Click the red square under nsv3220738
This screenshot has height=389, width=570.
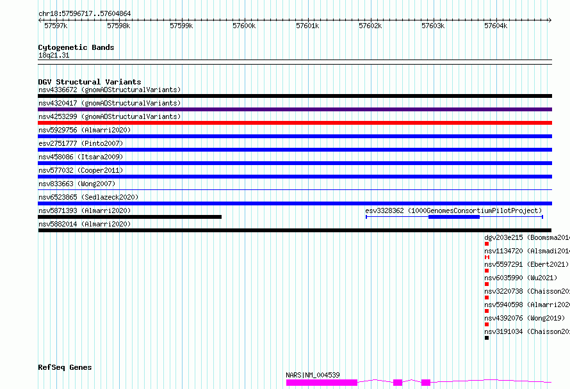pyautogui.click(x=487, y=298)
